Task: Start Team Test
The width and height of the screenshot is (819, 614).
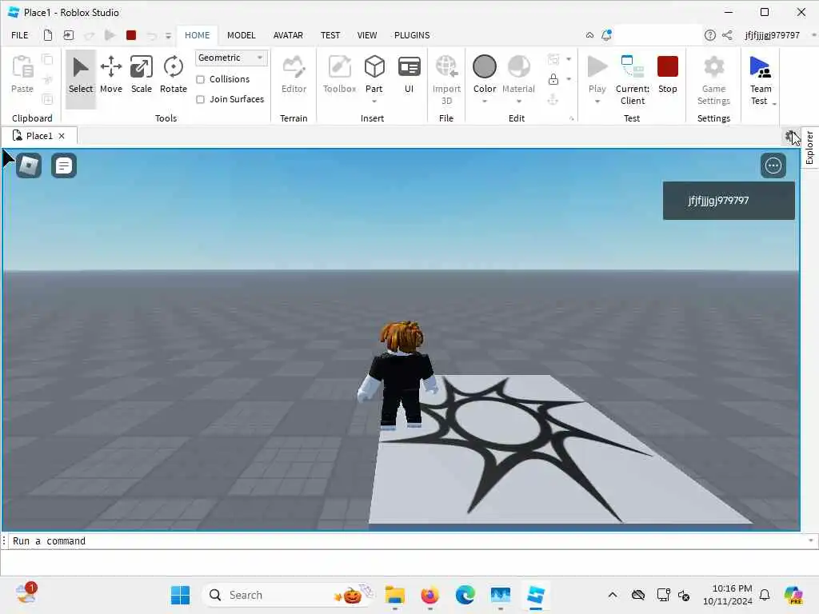Action: pyautogui.click(x=760, y=78)
